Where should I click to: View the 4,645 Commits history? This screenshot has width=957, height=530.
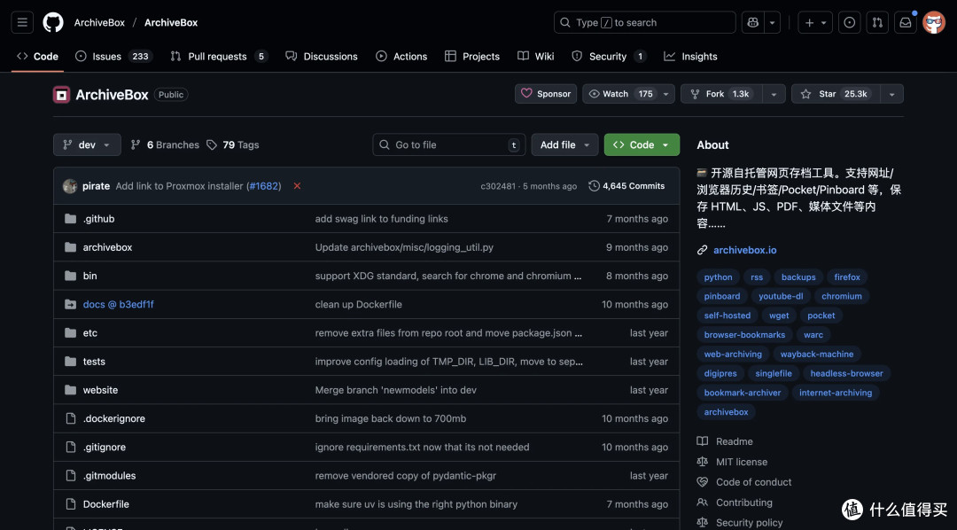pyautogui.click(x=626, y=185)
